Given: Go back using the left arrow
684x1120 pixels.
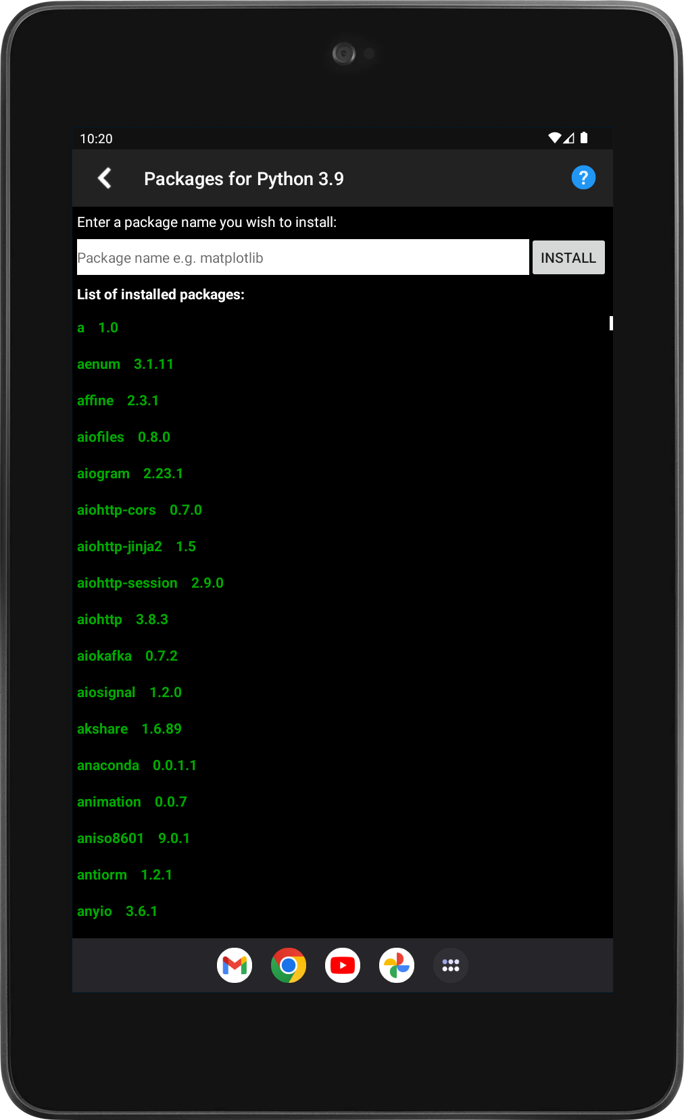Looking at the screenshot, I should coord(105,178).
